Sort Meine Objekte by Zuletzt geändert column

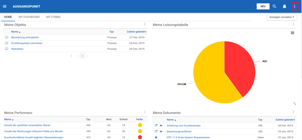click(x=137, y=31)
